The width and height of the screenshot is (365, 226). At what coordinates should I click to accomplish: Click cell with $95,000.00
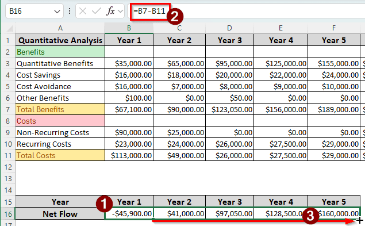point(230,63)
